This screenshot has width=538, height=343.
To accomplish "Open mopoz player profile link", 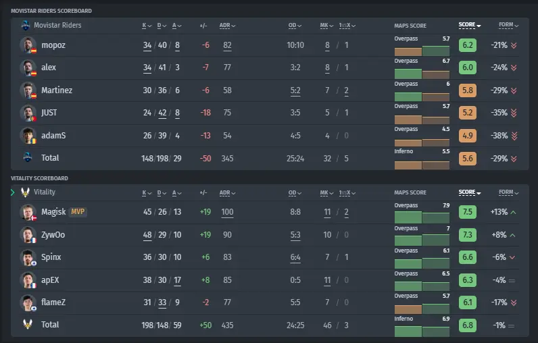I will pyautogui.click(x=53, y=45).
